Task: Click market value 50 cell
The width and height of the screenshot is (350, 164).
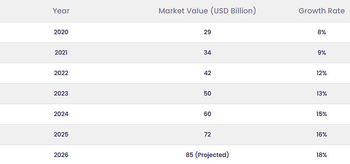Action: 207,94
